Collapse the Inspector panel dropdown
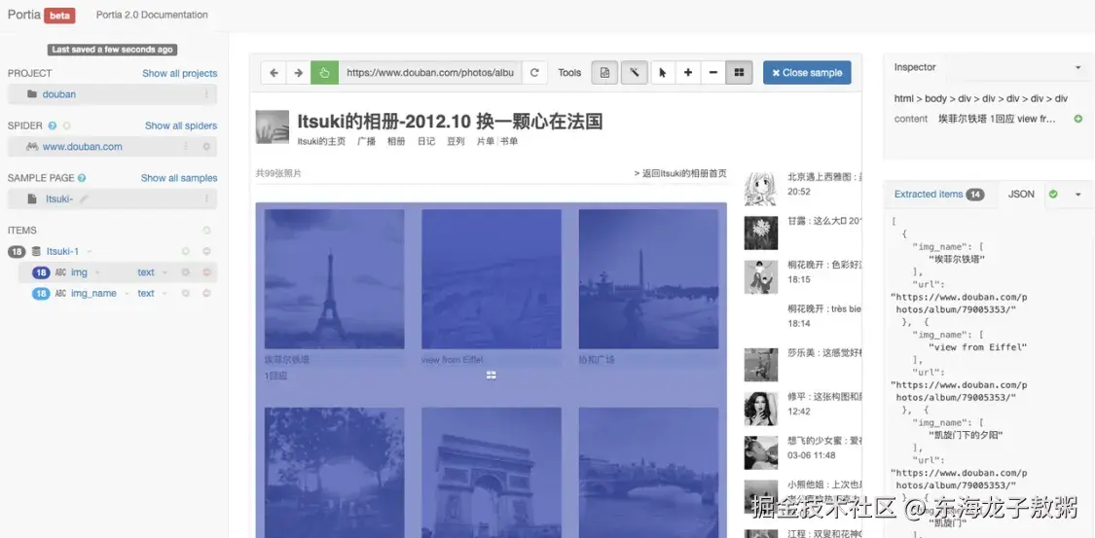 pyautogui.click(x=1077, y=68)
